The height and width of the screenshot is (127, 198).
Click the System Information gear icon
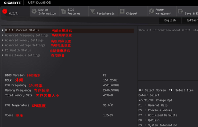(x=34, y=12)
